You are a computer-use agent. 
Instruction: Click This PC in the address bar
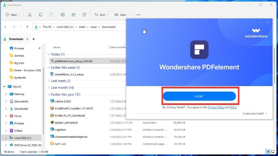coord(47,27)
